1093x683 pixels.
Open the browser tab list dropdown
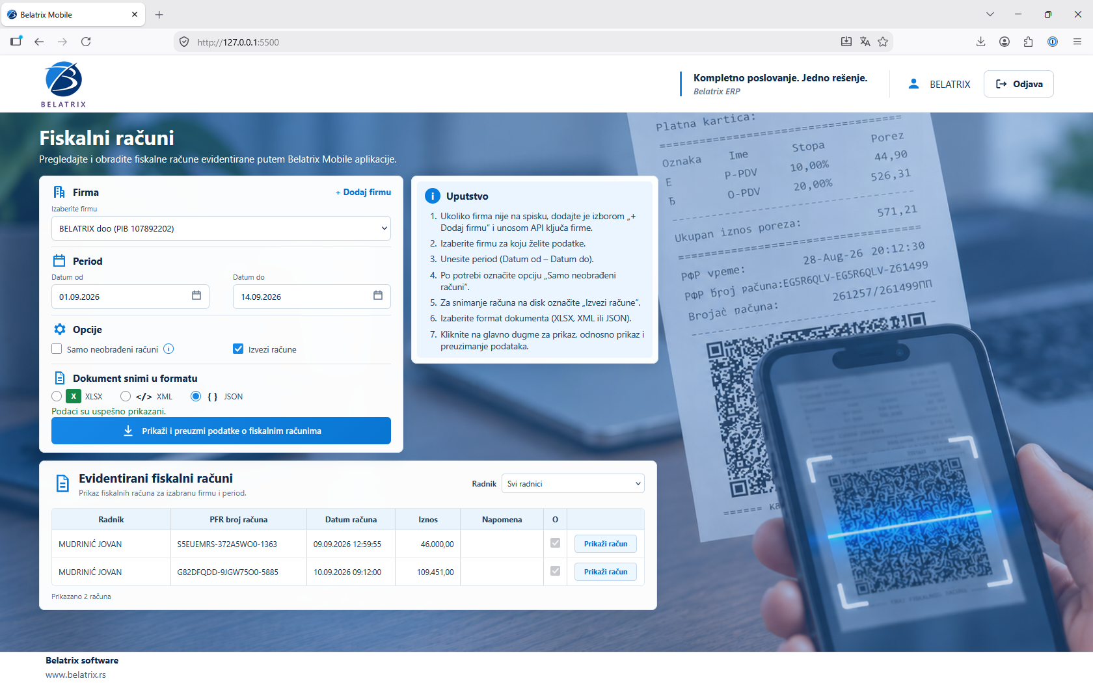[990, 14]
